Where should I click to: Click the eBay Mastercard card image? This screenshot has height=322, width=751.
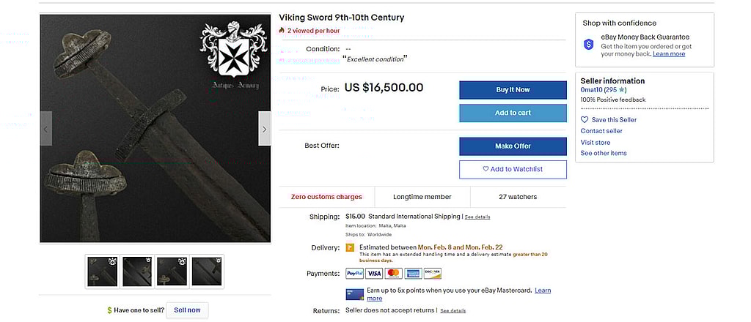click(x=354, y=294)
